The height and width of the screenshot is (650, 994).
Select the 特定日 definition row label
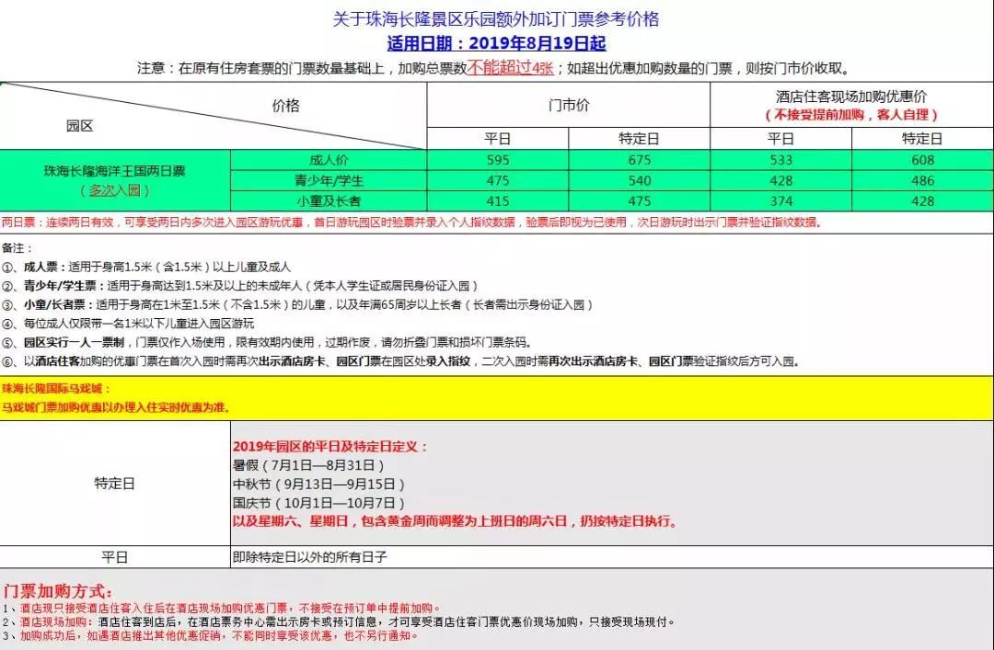(x=115, y=484)
